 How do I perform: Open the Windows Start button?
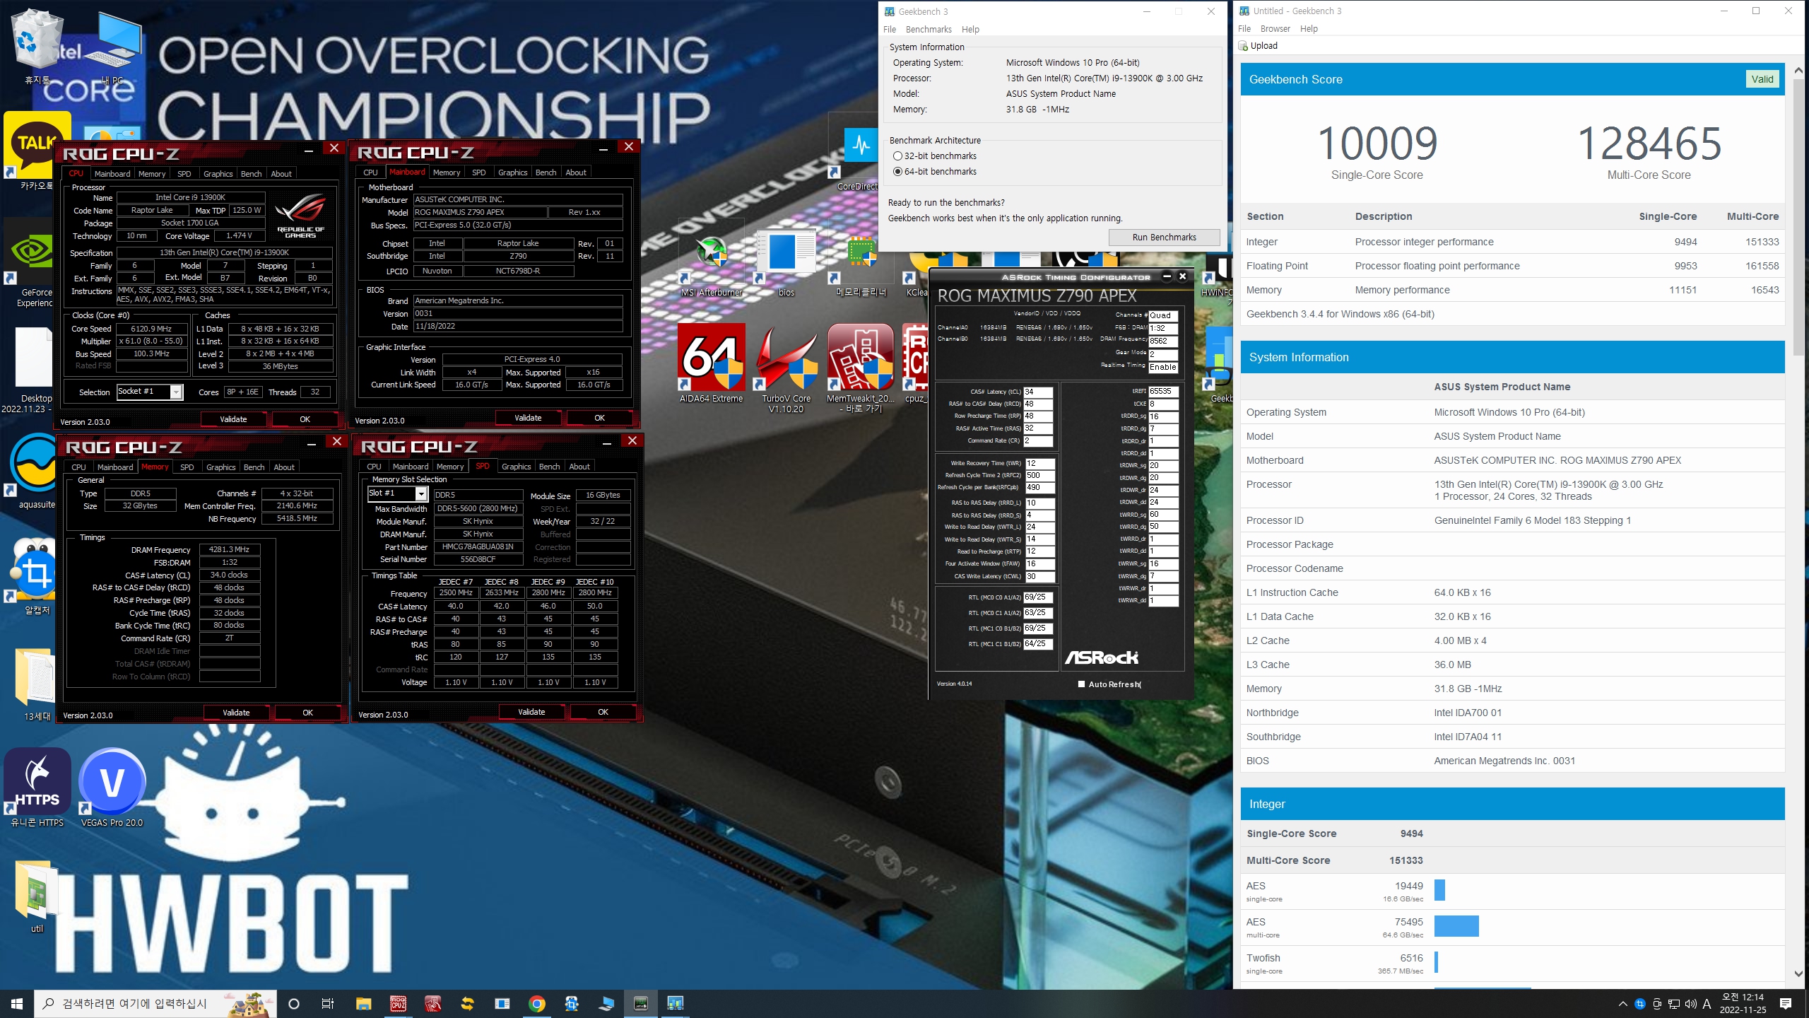[17, 1003]
